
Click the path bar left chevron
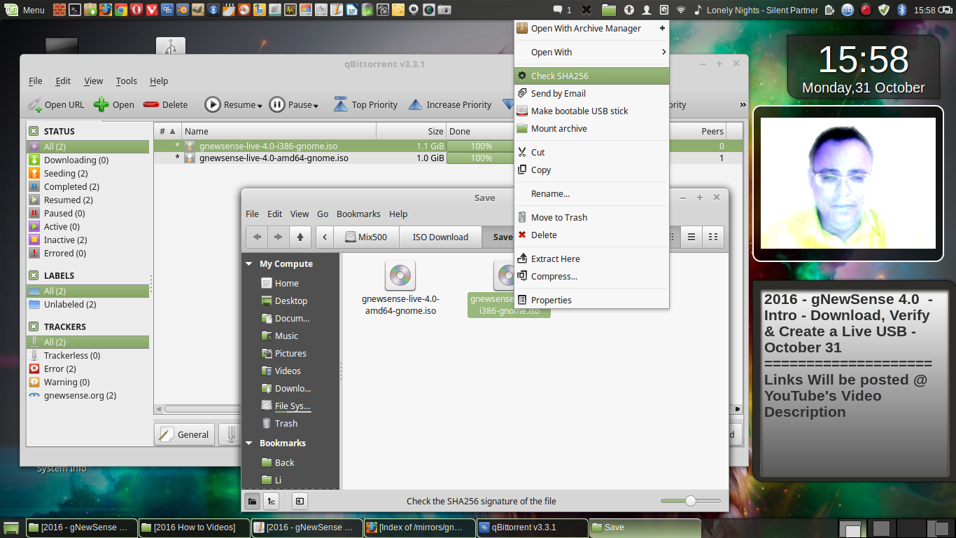click(x=325, y=237)
